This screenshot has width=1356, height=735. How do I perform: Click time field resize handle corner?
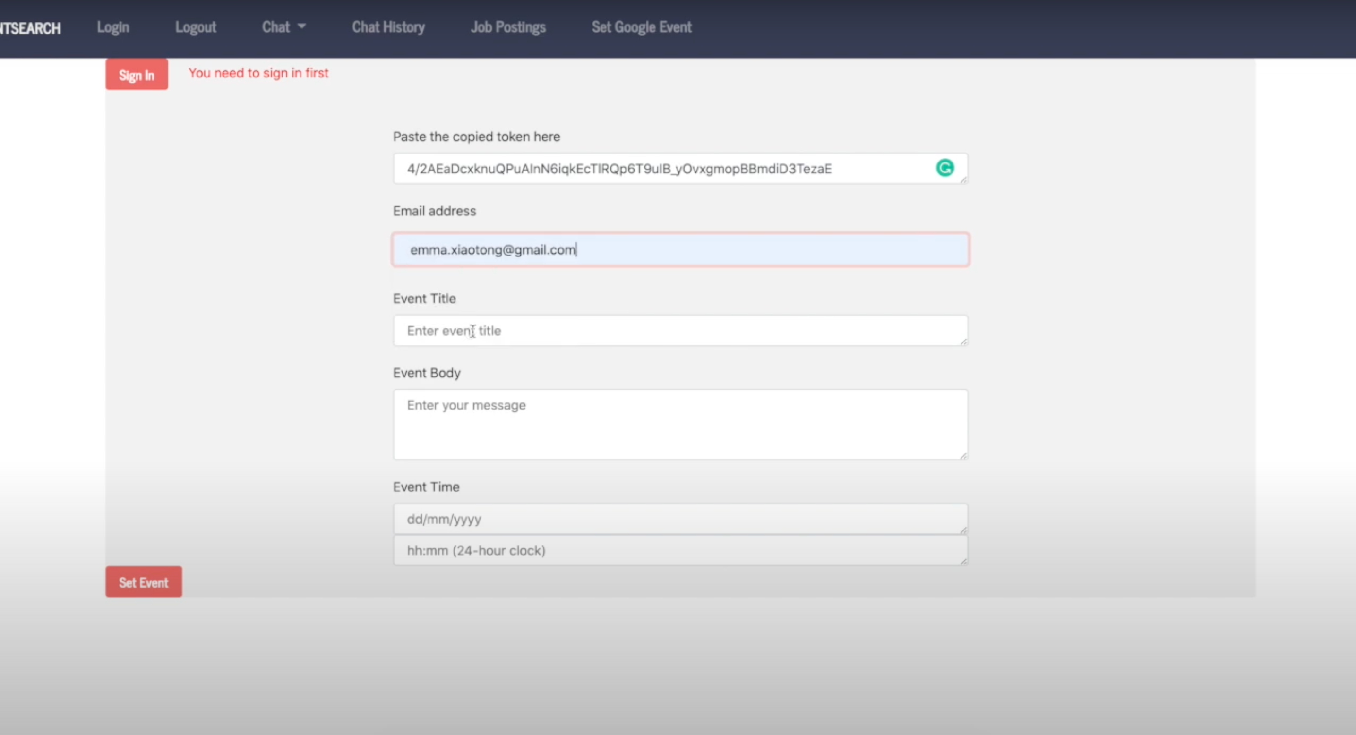pos(963,562)
